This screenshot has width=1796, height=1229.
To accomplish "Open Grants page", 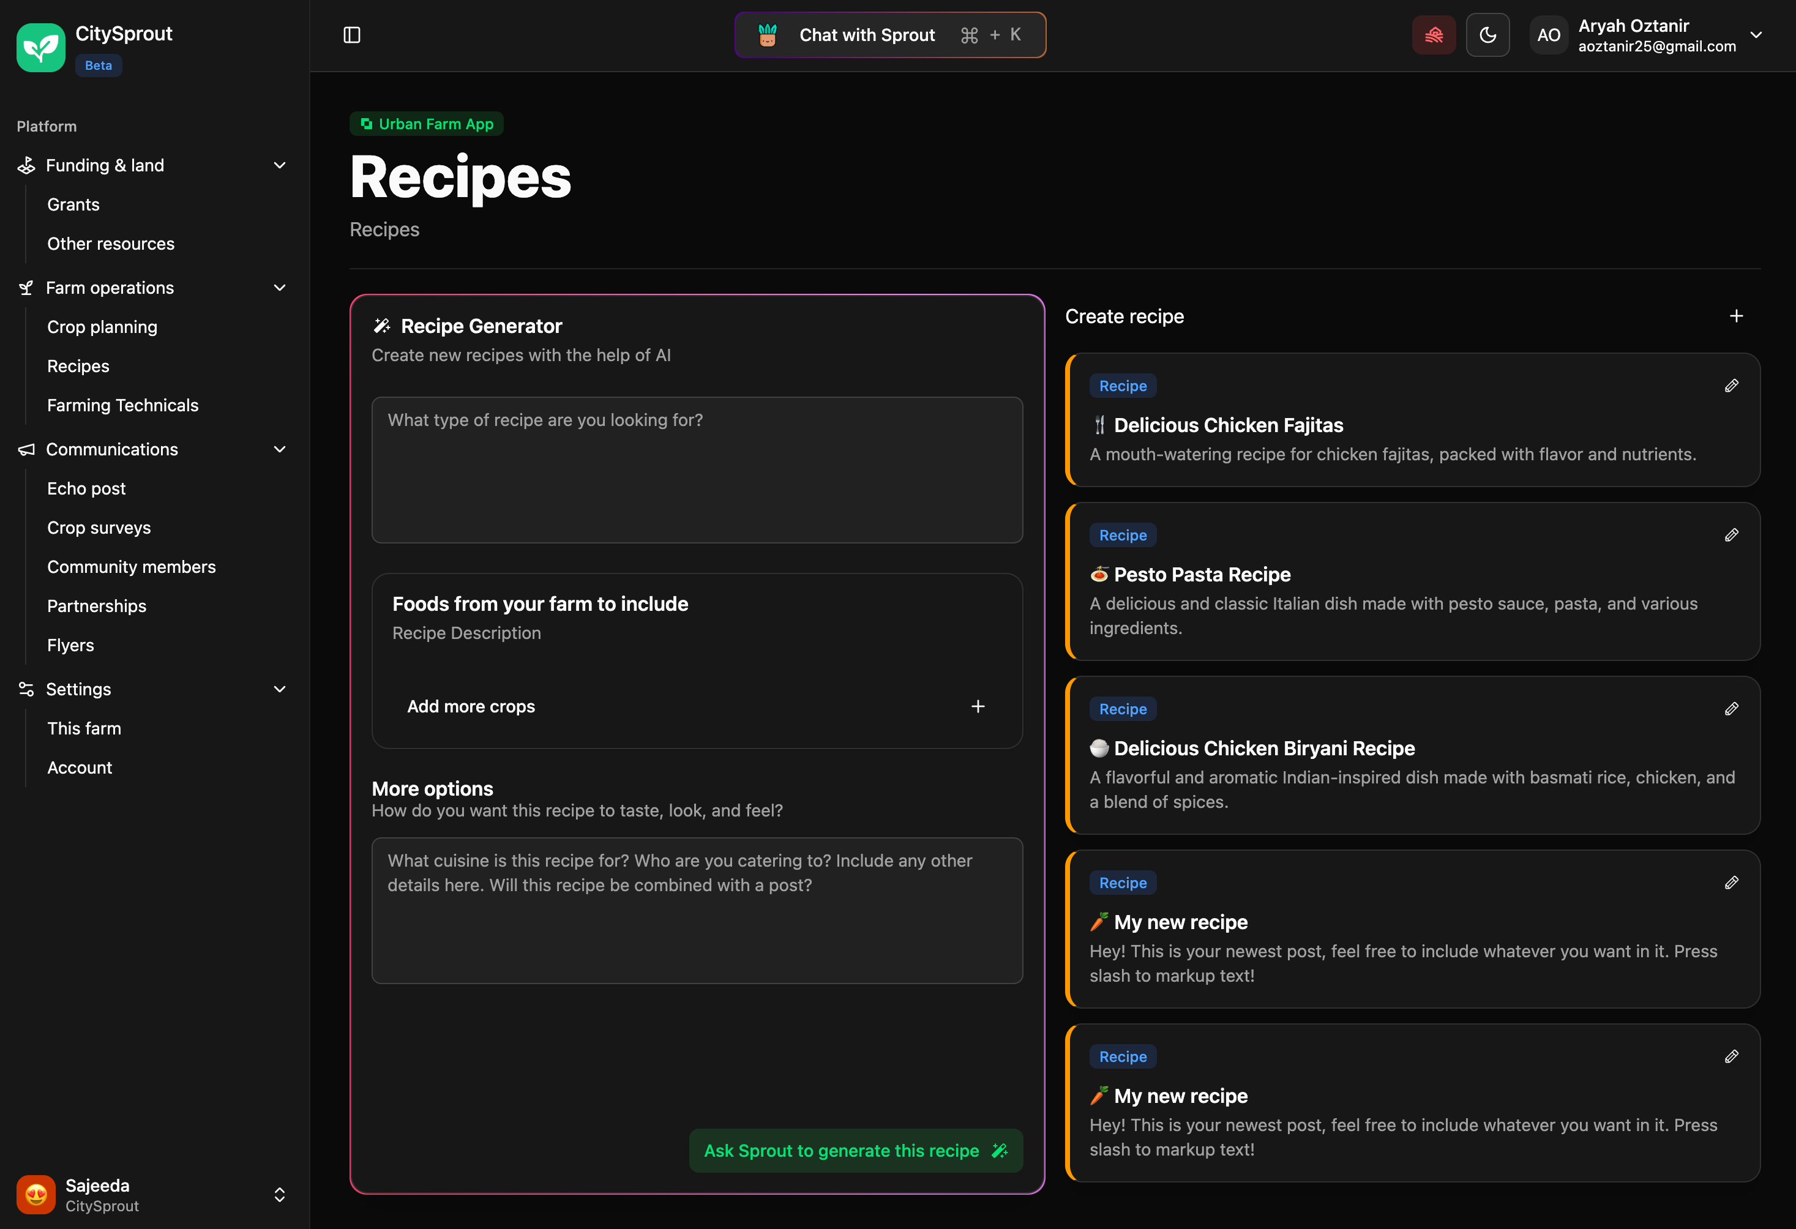I will click(x=73, y=204).
